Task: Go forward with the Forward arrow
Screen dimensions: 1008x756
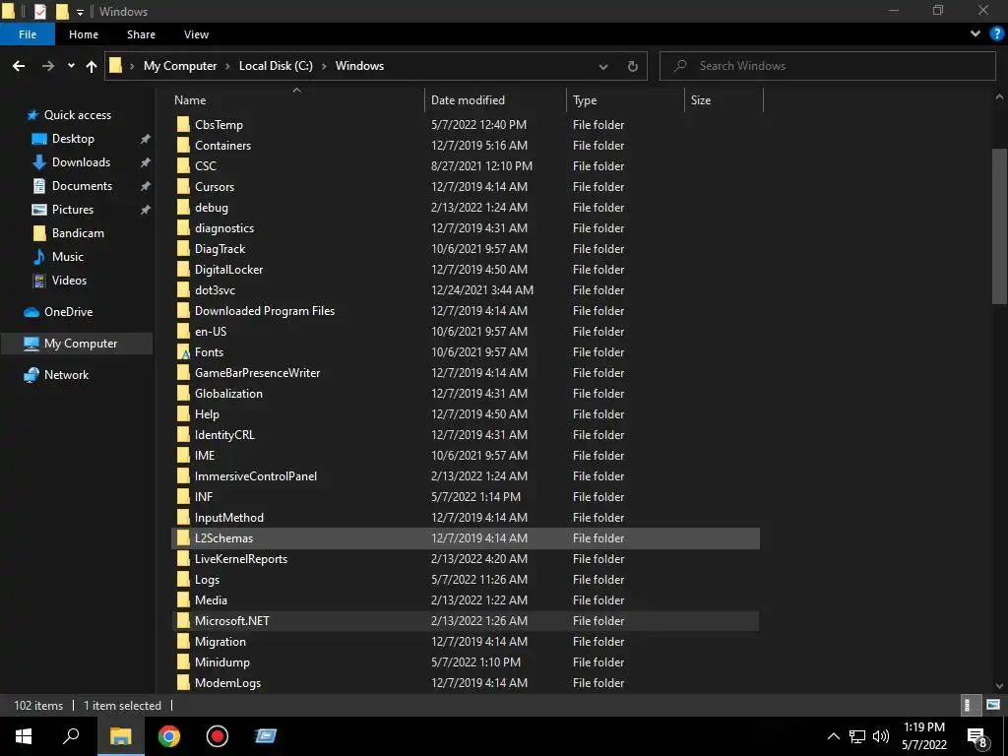Action: pos(48,66)
